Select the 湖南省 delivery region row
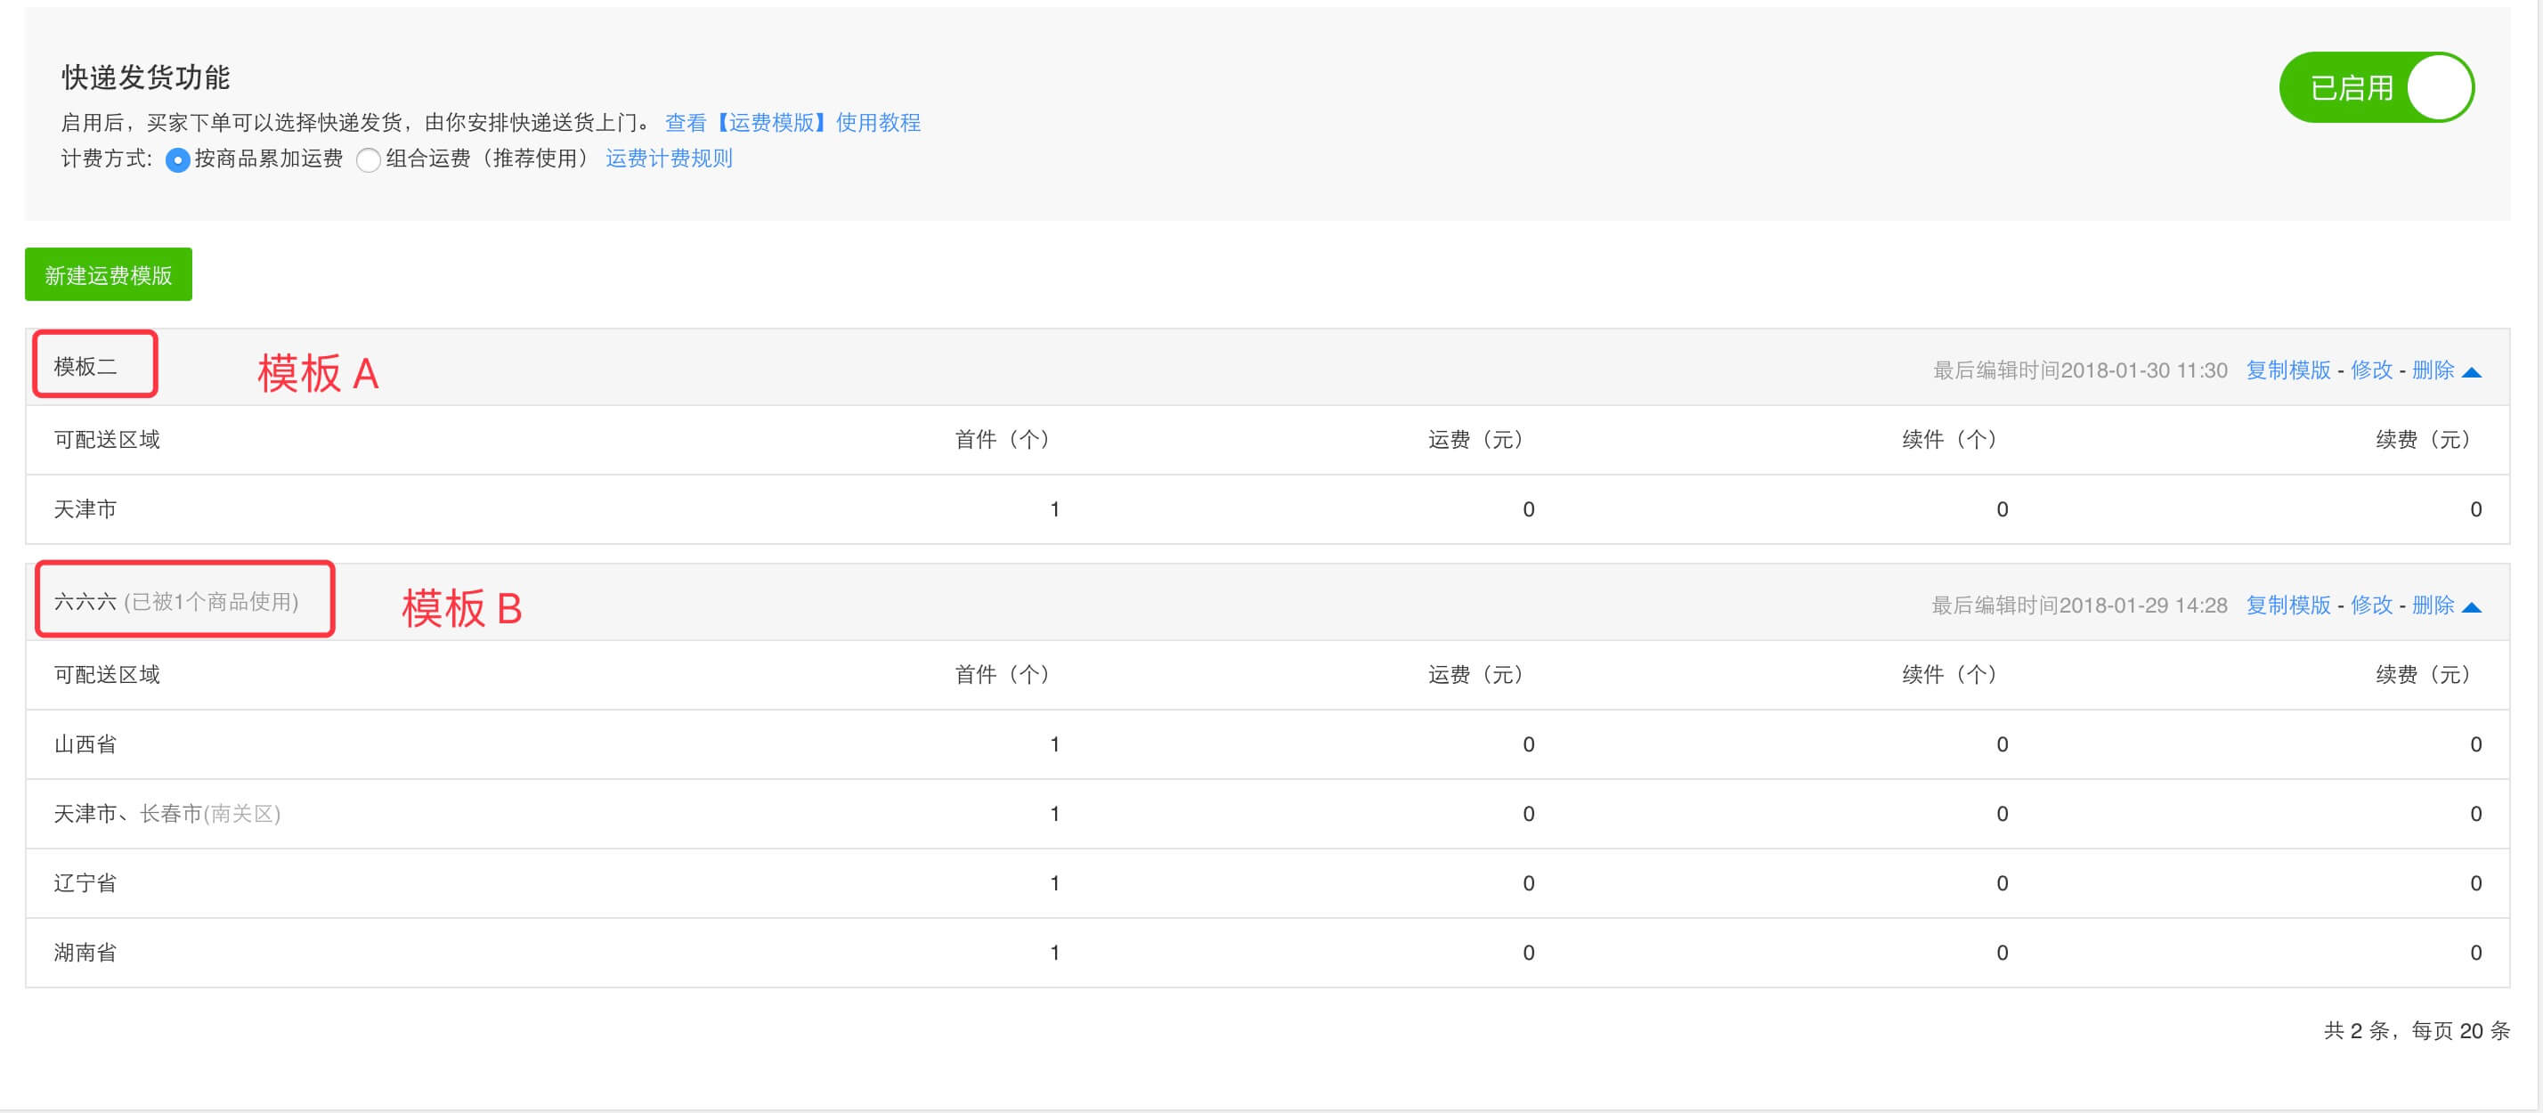The width and height of the screenshot is (2543, 1113). [x=1268, y=953]
